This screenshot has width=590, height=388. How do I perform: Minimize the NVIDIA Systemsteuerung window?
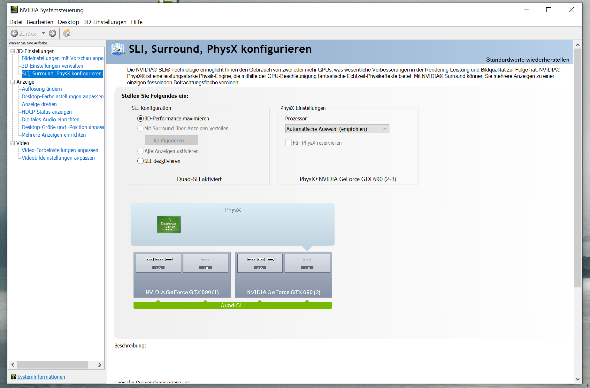tap(526, 10)
